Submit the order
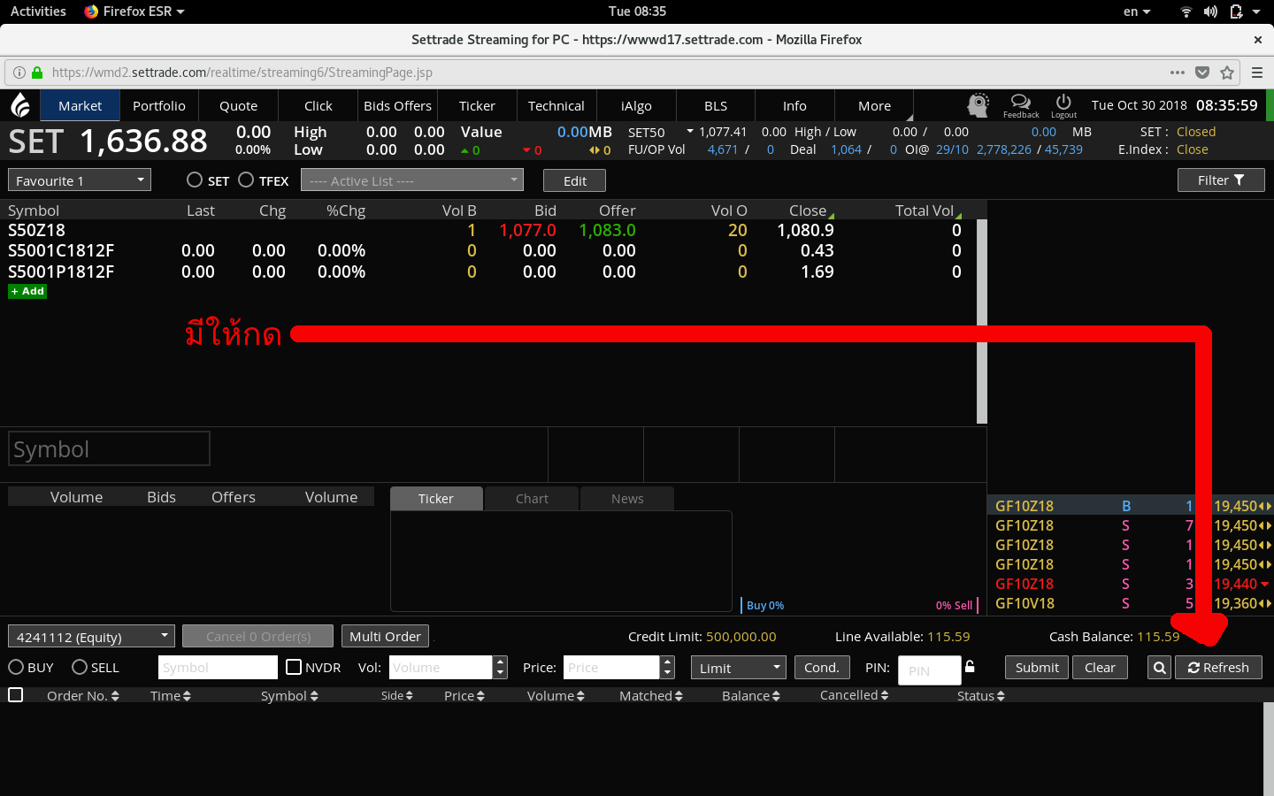The image size is (1274, 796). (1037, 667)
